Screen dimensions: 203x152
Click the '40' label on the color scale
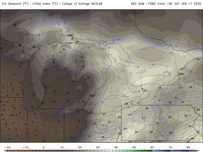click(x=116, y=147)
